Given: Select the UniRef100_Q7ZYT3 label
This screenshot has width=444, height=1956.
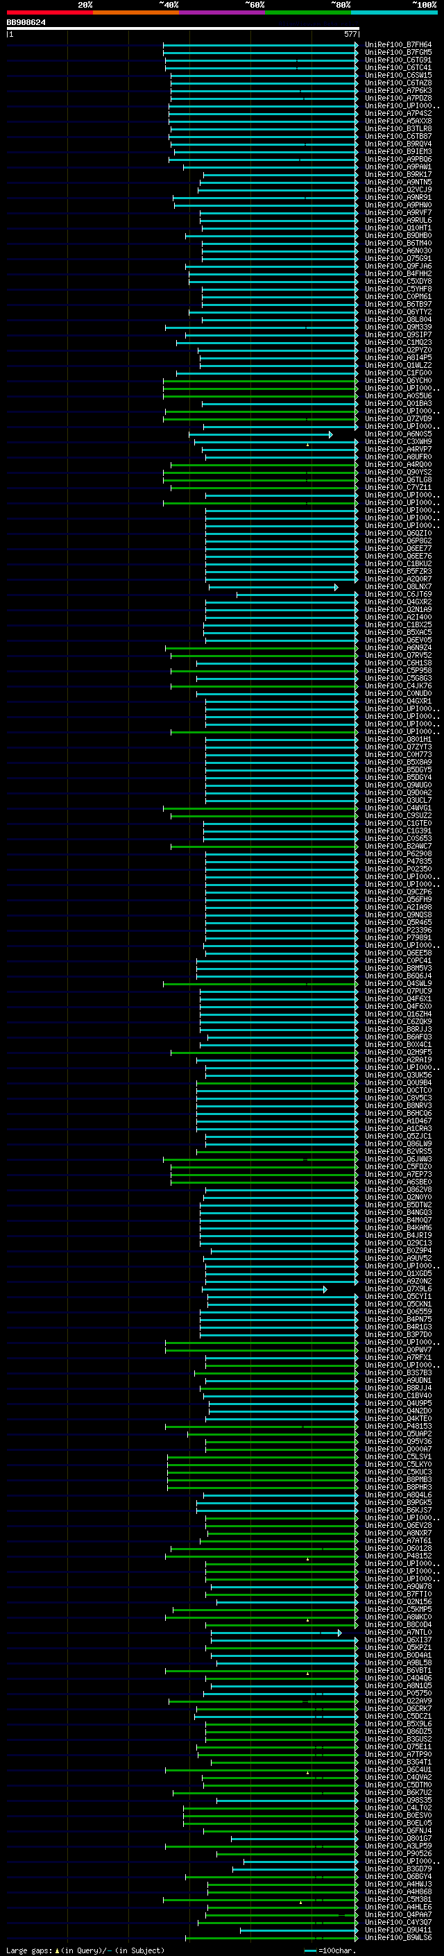Looking at the screenshot, I should (x=398, y=747).
